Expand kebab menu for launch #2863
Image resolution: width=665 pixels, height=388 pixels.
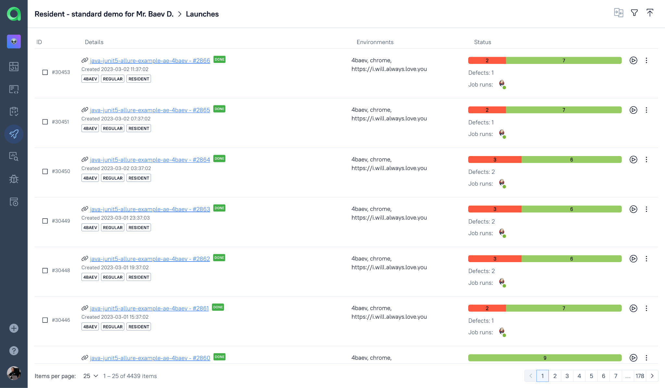tap(646, 209)
